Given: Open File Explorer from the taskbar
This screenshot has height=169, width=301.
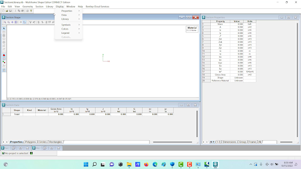Looking at the screenshot, I should click(129, 164).
